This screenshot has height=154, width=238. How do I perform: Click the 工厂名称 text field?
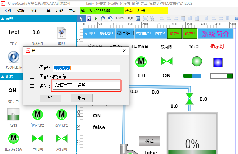point(86,85)
